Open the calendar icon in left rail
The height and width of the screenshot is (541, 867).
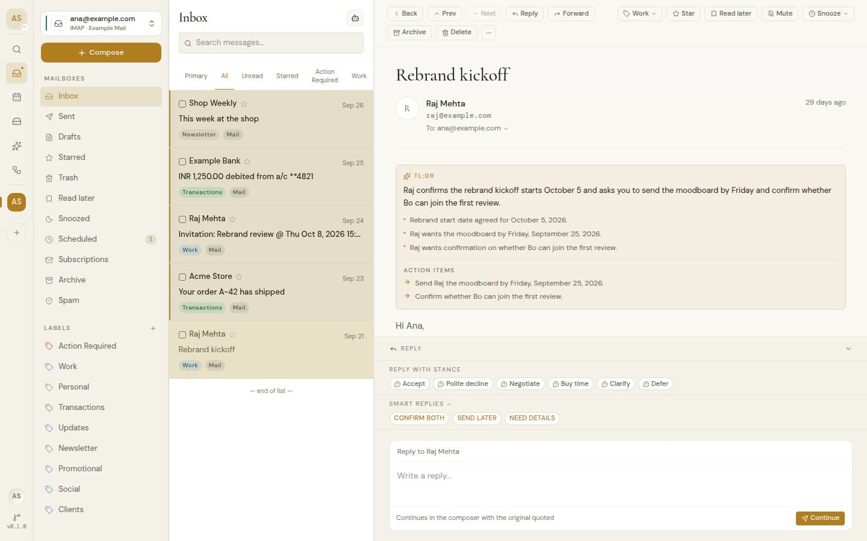pos(17,97)
